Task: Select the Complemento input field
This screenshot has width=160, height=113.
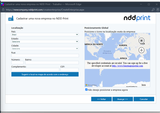Action: (x=35, y=69)
